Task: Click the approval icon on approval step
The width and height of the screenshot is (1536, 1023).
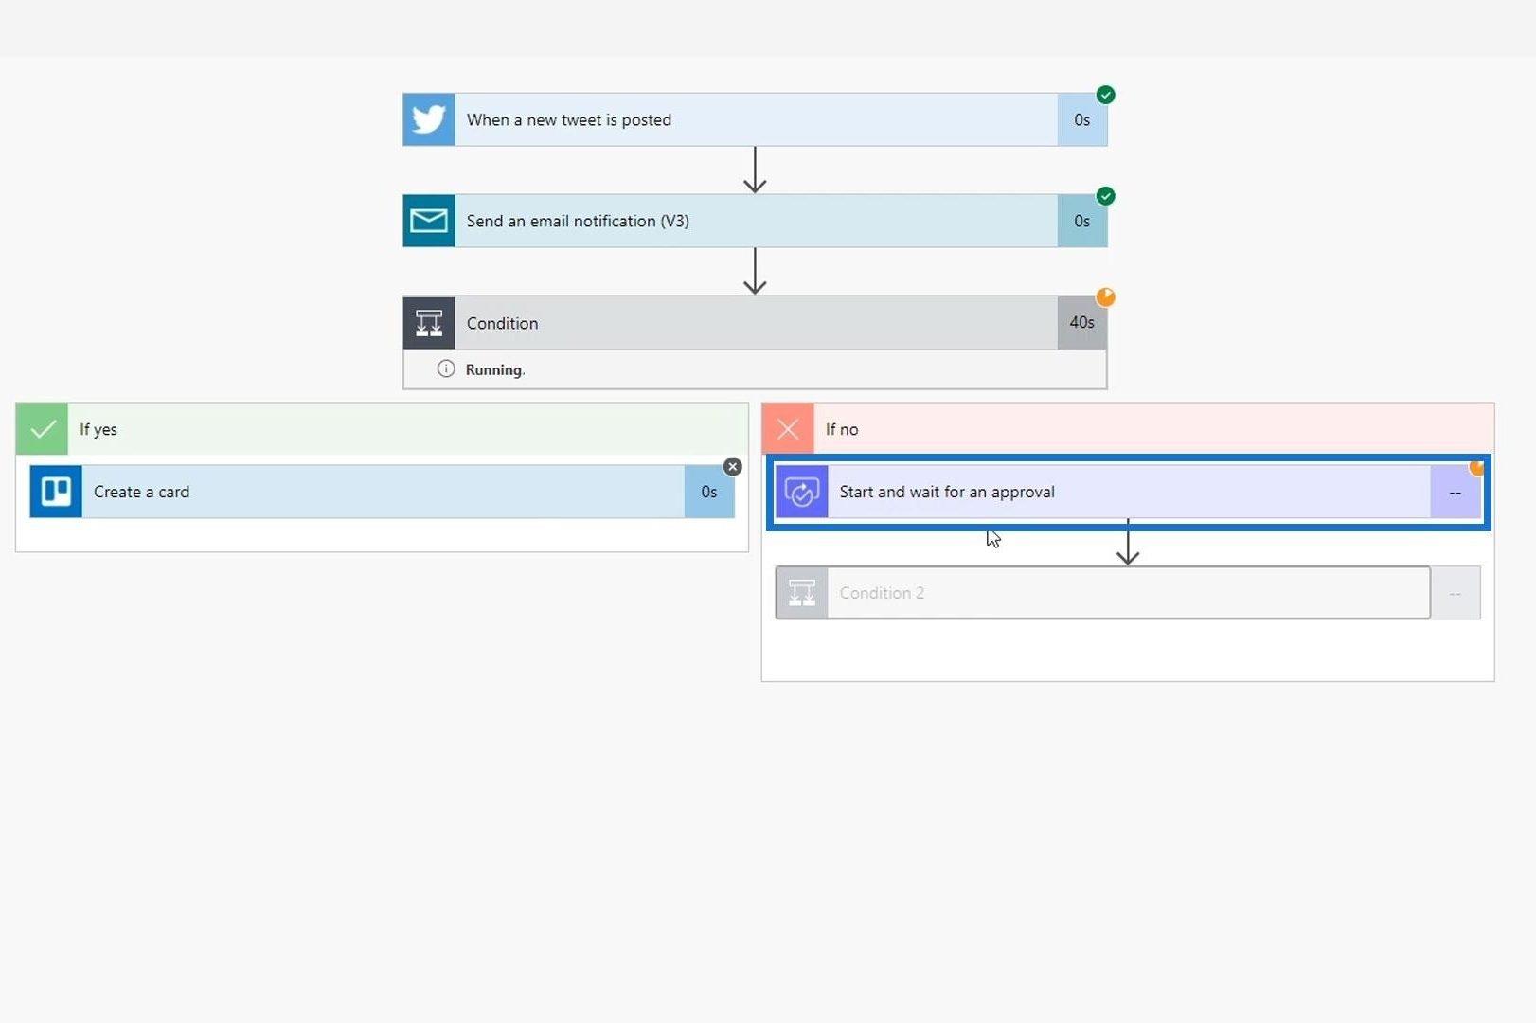Action: click(x=802, y=492)
